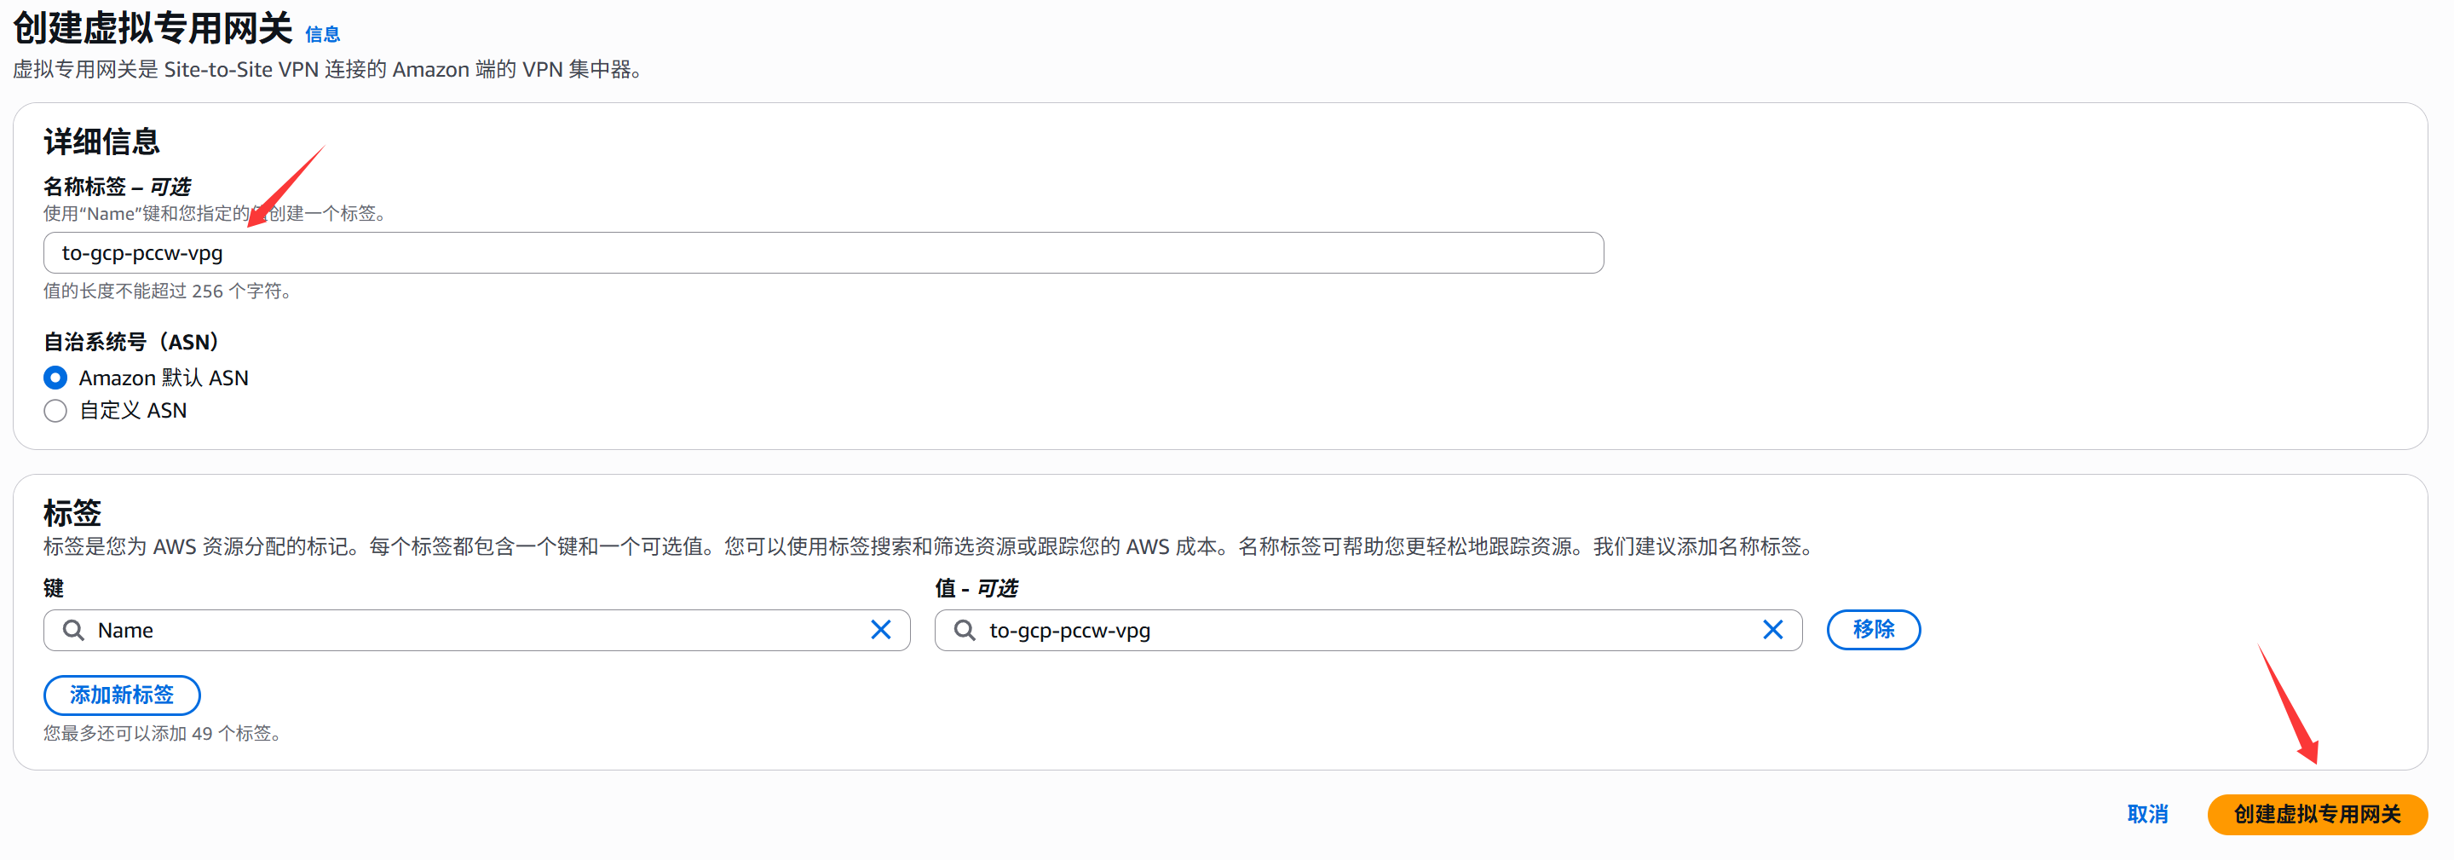Click the 创建虚拟专用网关 submit button
This screenshot has height=860, width=2454.
(x=2317, y=814)
